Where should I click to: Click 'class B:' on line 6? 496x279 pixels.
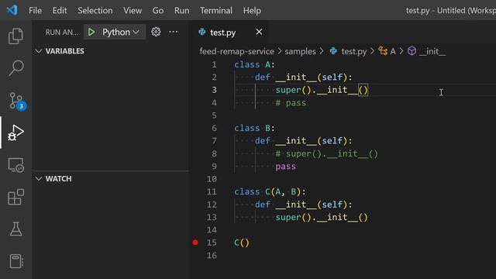255,128
